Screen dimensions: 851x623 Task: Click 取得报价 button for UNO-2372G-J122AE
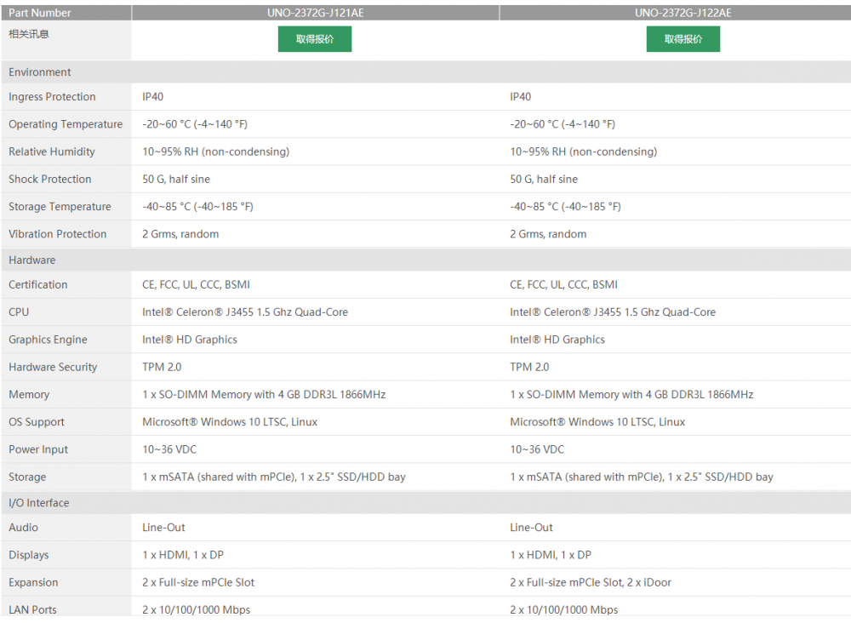pos(683,39)
